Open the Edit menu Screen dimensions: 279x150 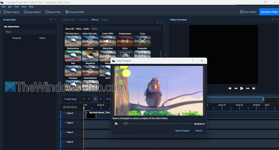click(x=10, y=7)
